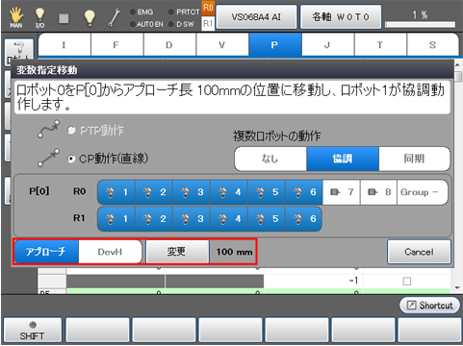Click the 変更 change button
463x346 pixels.
click(x=177, y=252)
